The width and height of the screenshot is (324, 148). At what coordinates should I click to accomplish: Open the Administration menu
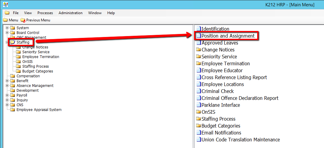click(x=70, y=13)
